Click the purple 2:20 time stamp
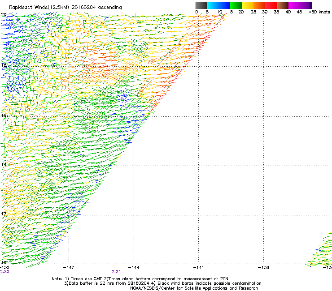 click(4, 272)
